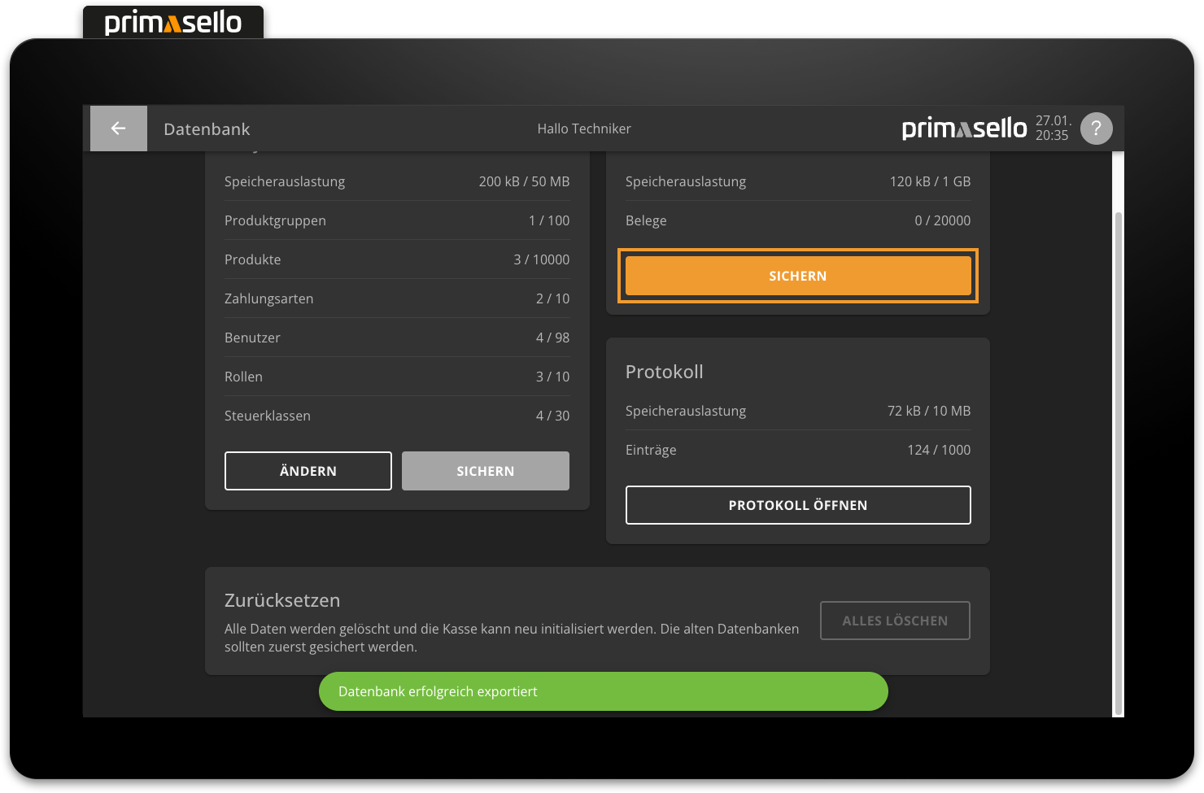
Task: Click the primasello logo tab at top left
Action: [x=172, y=22]
